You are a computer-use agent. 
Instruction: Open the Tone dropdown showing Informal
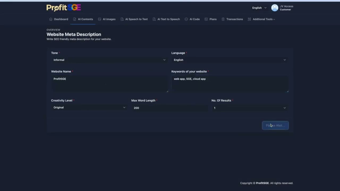tap(109, 60)
